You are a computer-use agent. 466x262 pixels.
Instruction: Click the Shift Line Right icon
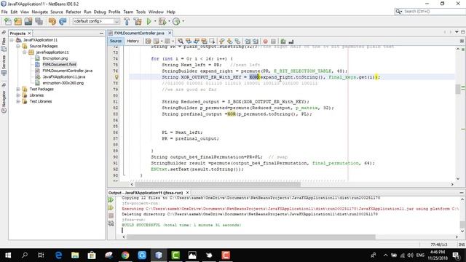(256, 41)
